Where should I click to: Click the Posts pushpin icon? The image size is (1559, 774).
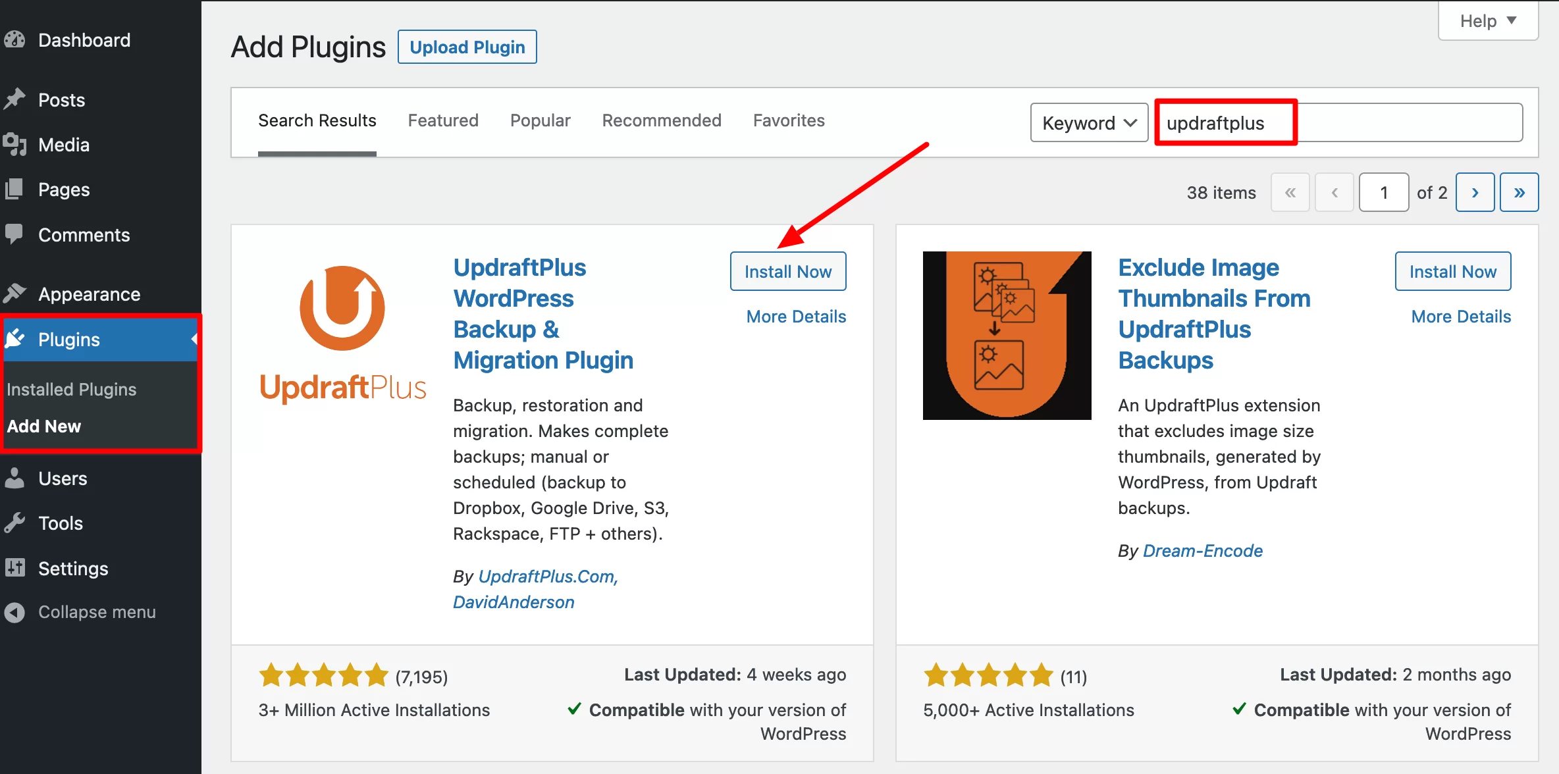tap(14, 99)
